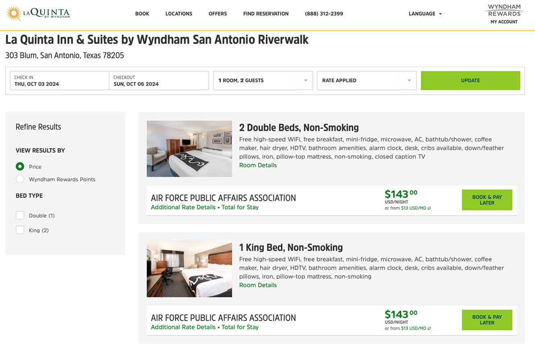Click the $143.00 price for 1 King Bed
The height and width of the screenshot is (346, 535).
coord(401,314)
